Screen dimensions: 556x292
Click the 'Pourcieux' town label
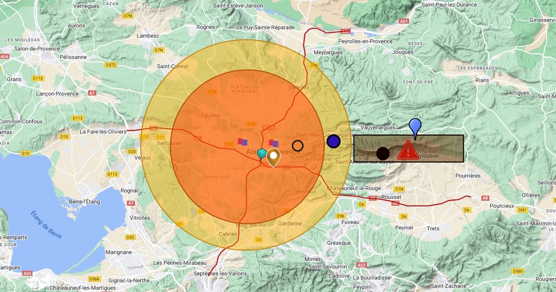pyautogui.click(x=502, y=205)
